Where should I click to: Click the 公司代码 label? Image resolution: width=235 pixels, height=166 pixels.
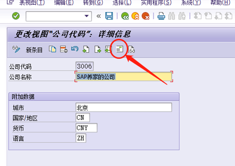[x=20, y=67]
